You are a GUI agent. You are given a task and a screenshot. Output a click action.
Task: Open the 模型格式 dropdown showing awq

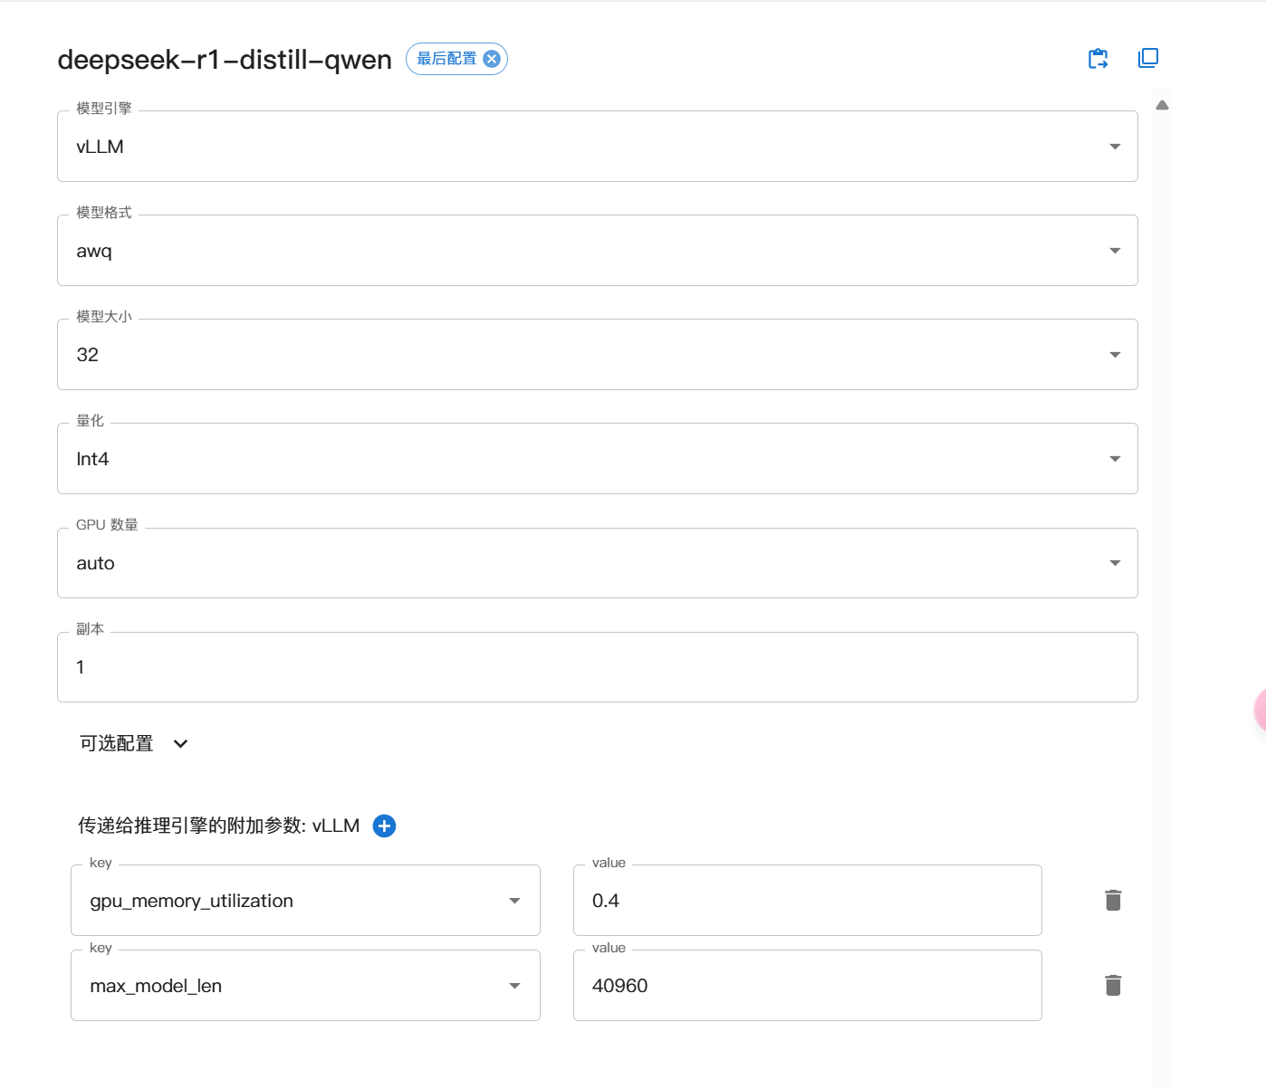pyautogui.click(x=597, y=251)
